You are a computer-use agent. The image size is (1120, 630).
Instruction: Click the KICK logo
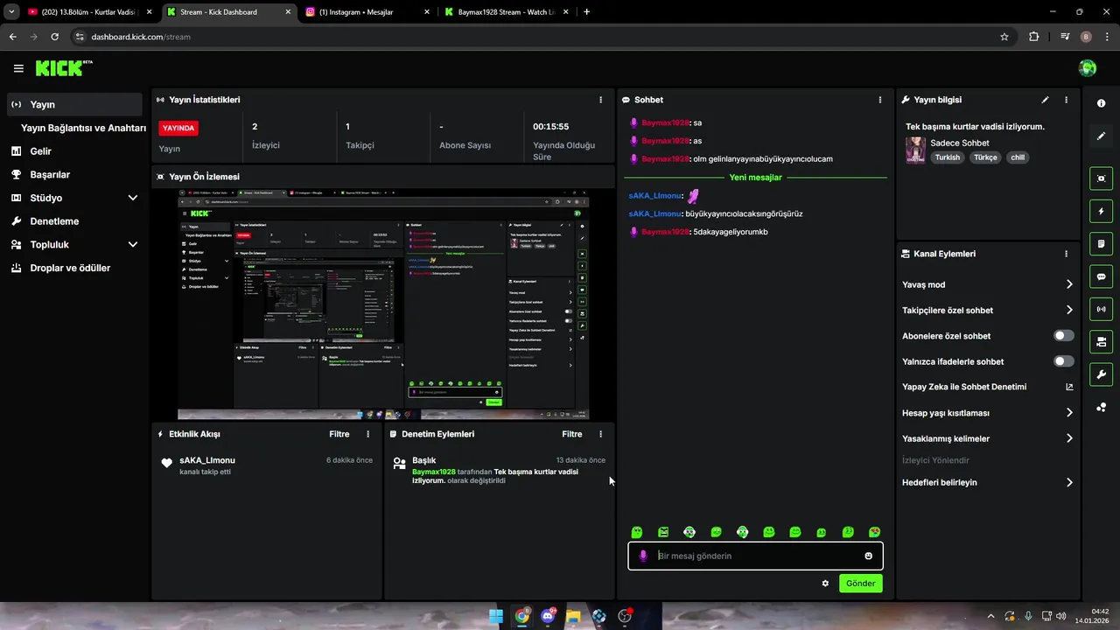(63, 68)
